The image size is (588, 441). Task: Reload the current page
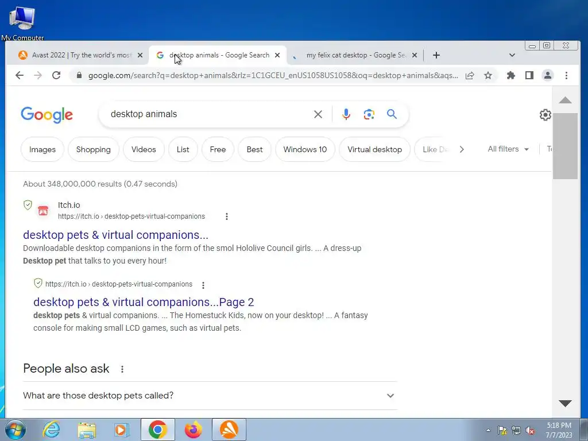(56, 75)
